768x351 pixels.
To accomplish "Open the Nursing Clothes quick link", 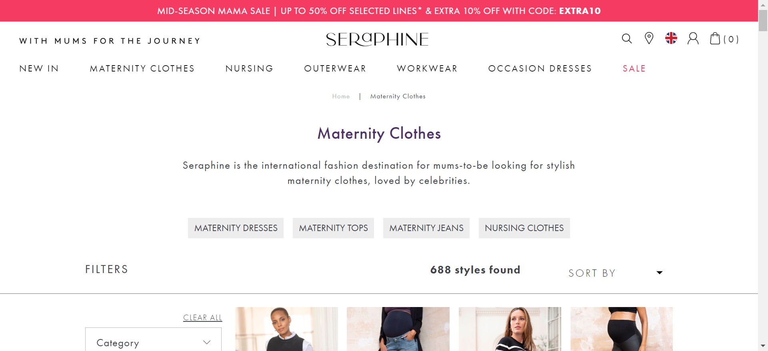I will [524, 228].
